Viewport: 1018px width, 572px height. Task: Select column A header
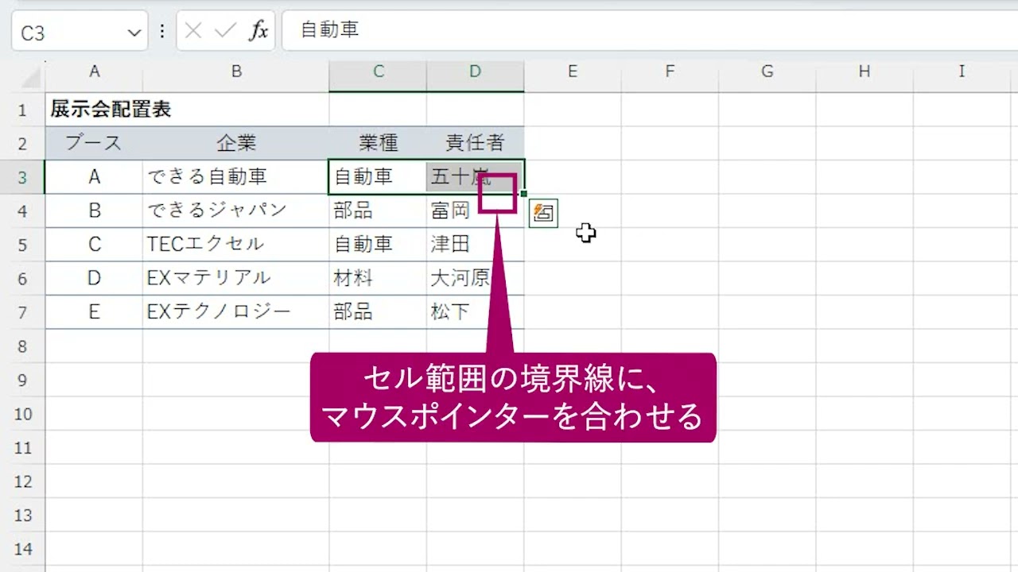(x=94, y=71)
